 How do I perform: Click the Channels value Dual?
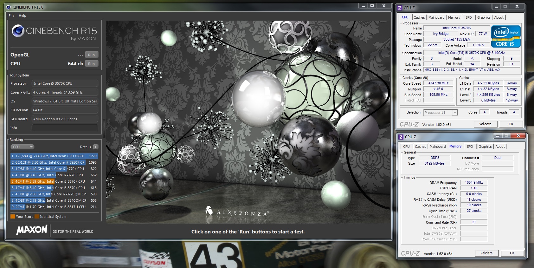(498, 158)
